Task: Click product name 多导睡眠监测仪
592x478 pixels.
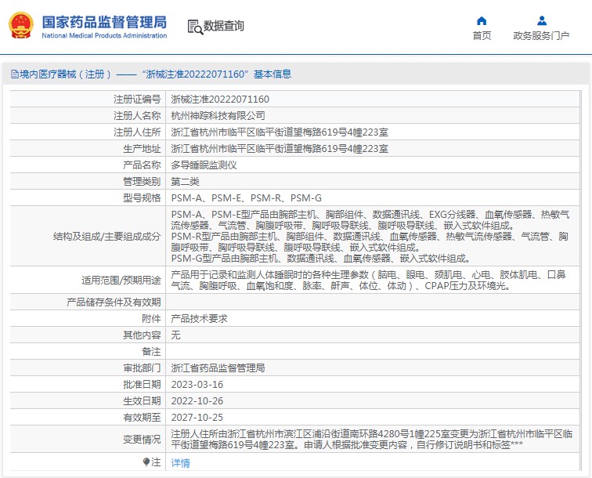Action: pos(204,165)
